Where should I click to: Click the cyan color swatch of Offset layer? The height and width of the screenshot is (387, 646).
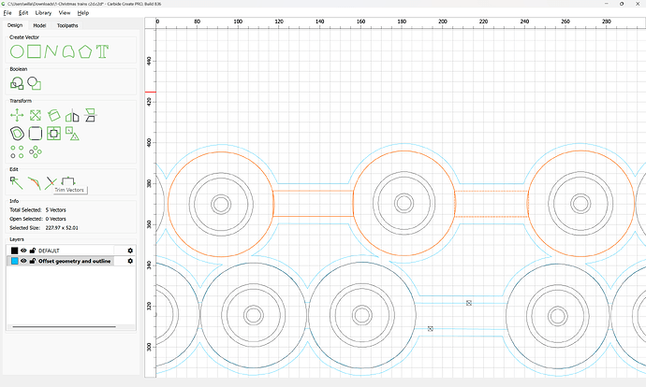(14, 261)
